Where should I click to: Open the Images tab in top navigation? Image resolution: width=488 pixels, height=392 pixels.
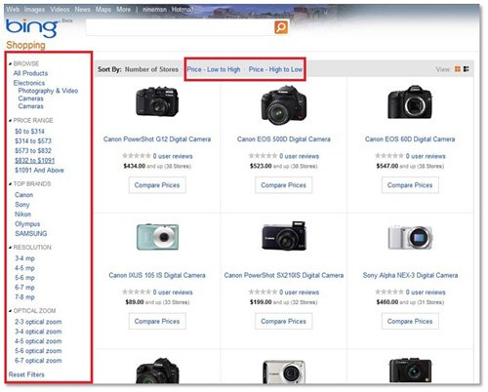[x=34, y=9]
